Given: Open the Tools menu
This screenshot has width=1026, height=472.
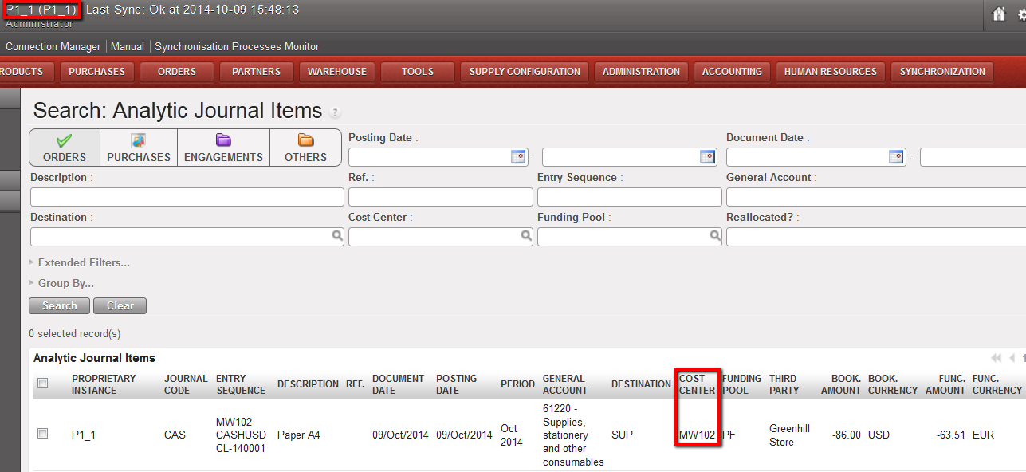Looking at the screenshot, I should point(418,72).
